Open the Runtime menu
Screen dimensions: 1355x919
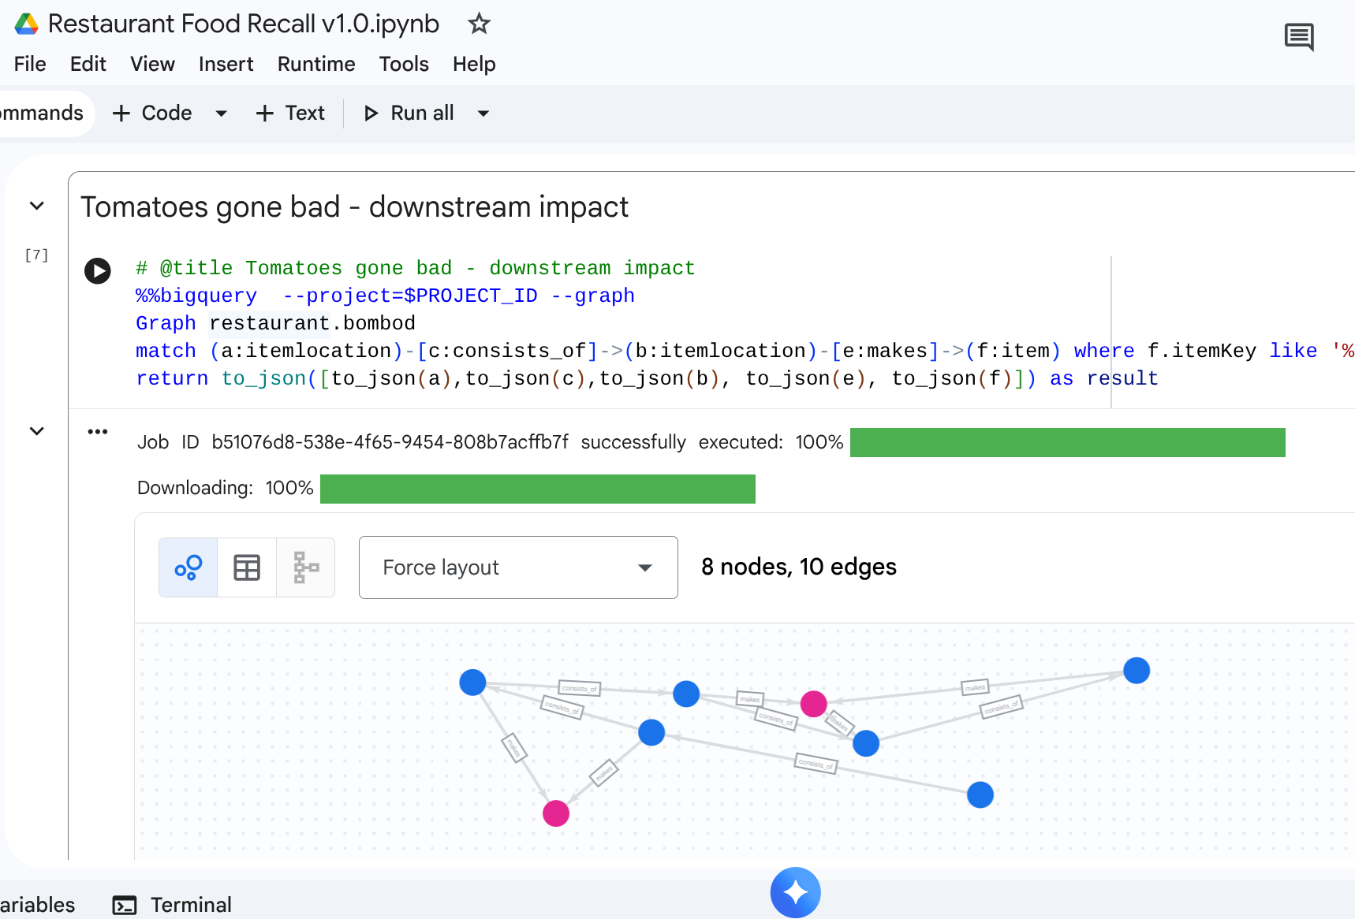pos(315,64)
